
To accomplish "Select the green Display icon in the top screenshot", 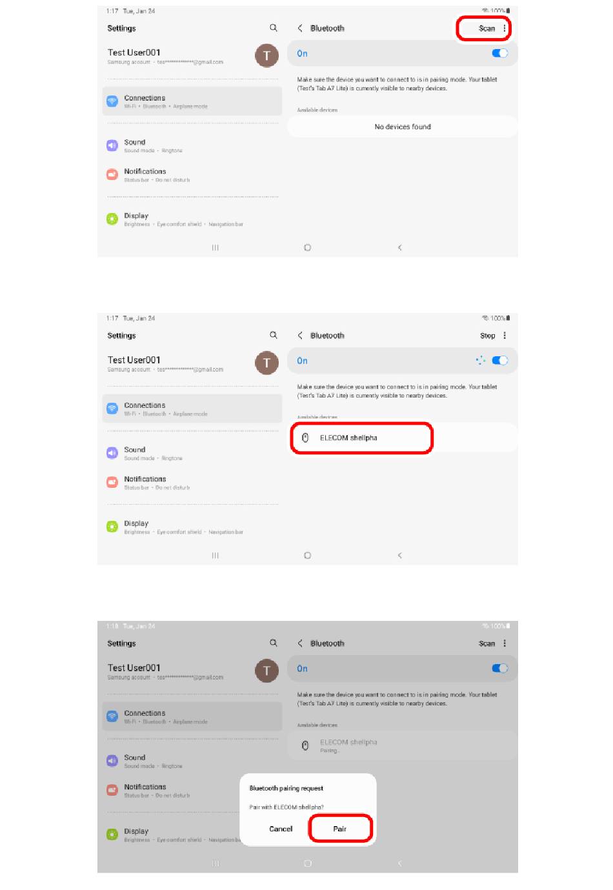I will (x=112, y=219).
